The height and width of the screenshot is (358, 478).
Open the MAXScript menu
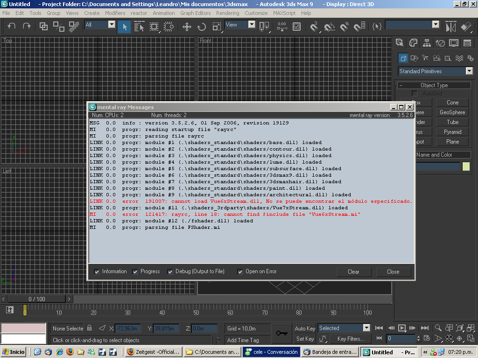tap(284, 13)
